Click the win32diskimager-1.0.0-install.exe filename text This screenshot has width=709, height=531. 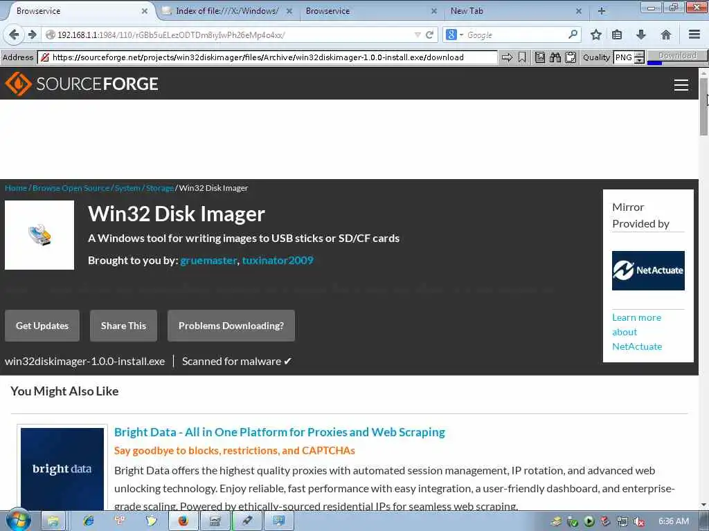tap(85, 361)
